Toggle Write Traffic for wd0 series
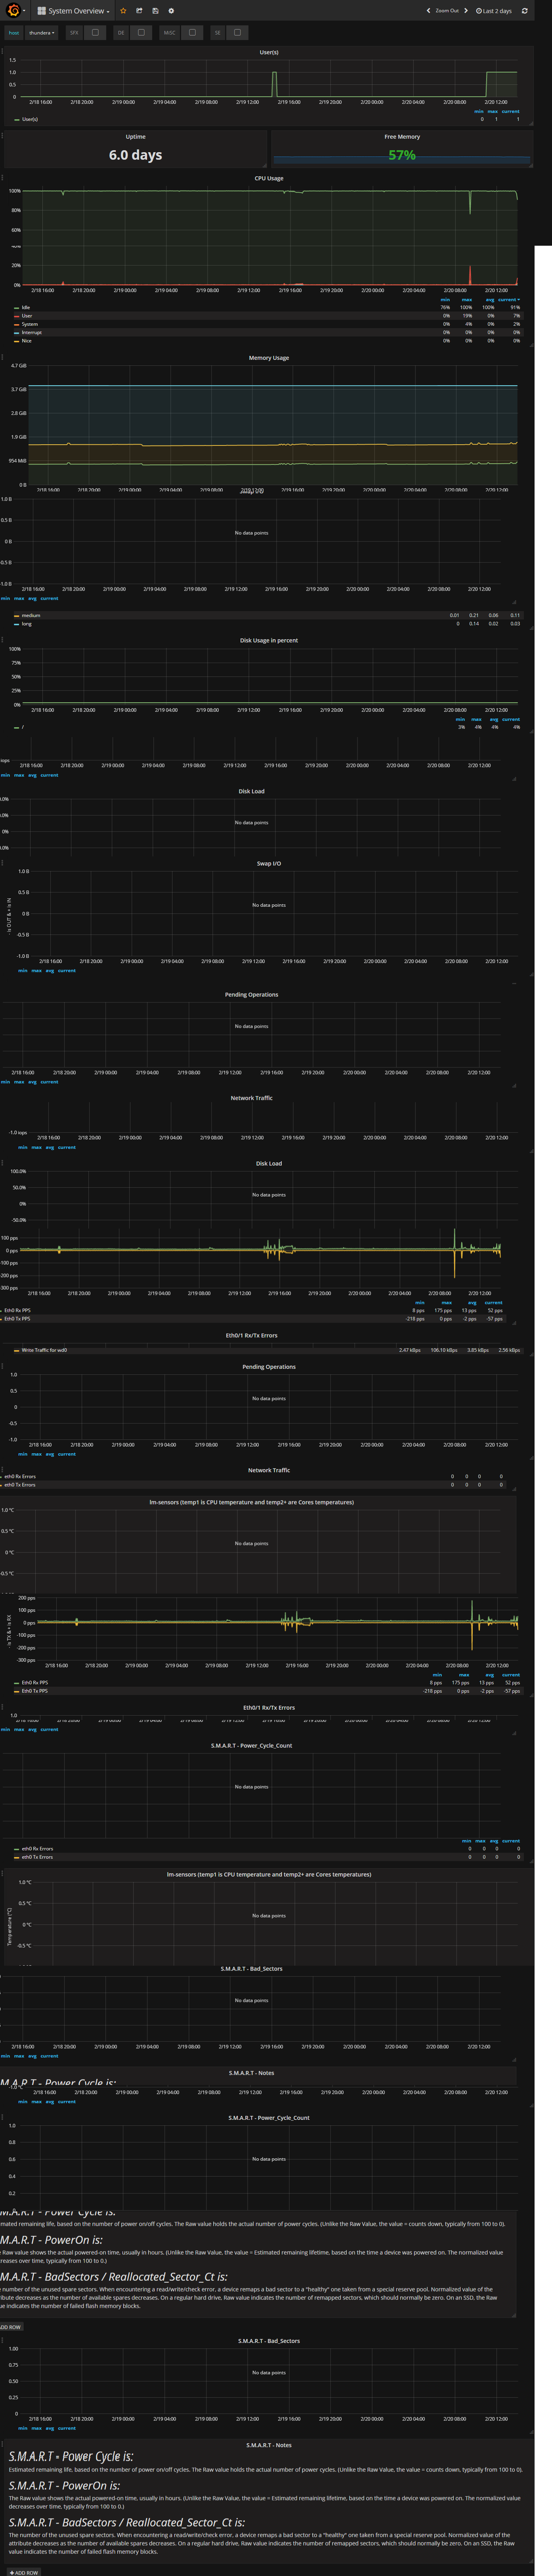This screenshot has height=2576, width=552. click(44, 1350)
